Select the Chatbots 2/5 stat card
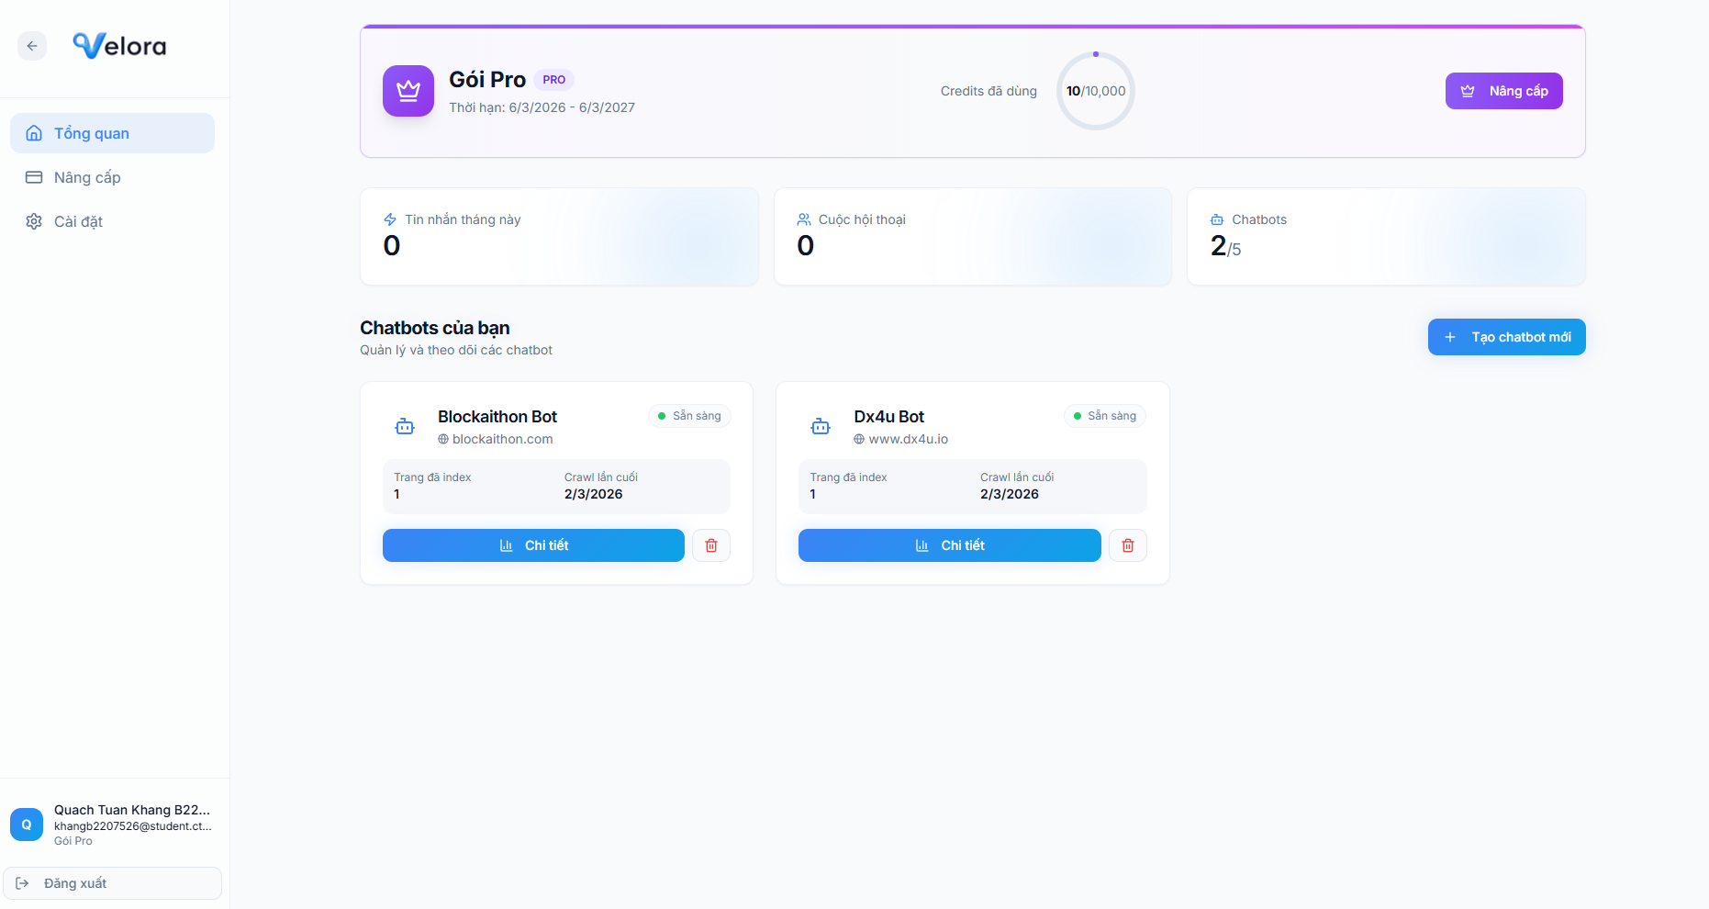 pyautogui.click(x=1386, y=237)
